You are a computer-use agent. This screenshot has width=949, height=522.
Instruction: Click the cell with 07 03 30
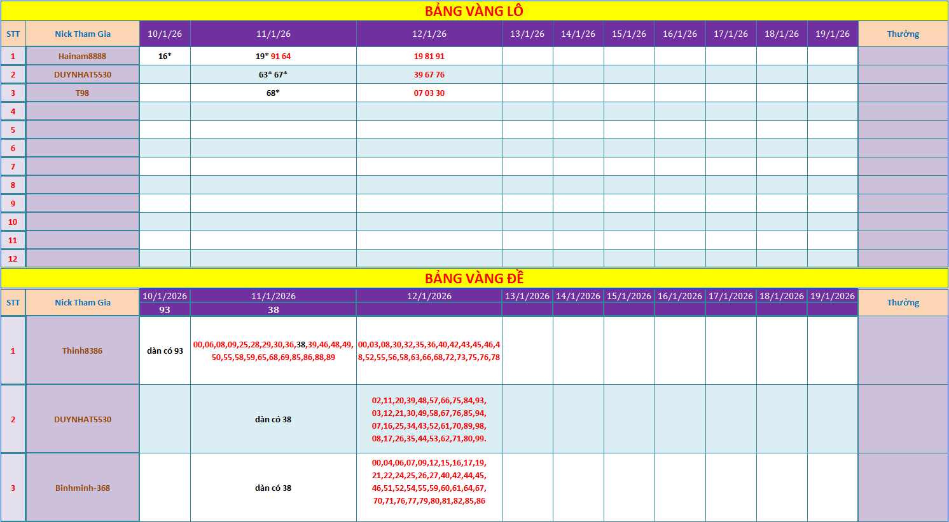click(429, 93)
